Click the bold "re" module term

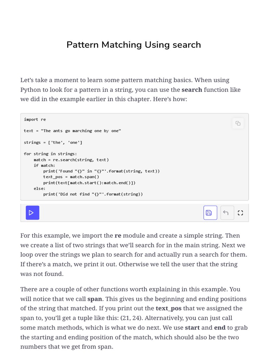coord(118,236)
